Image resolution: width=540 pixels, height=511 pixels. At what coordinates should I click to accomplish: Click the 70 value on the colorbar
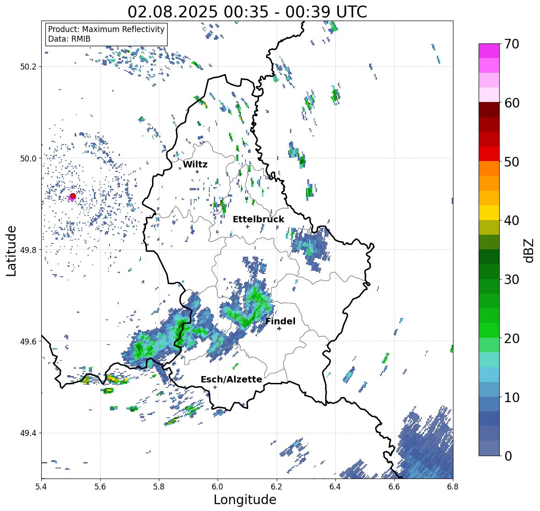(x=512, y=44)
